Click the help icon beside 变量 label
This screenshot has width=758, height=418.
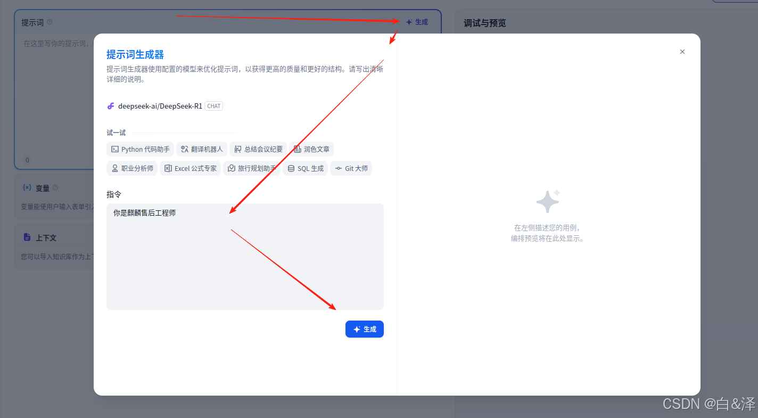tap(55, 187)
